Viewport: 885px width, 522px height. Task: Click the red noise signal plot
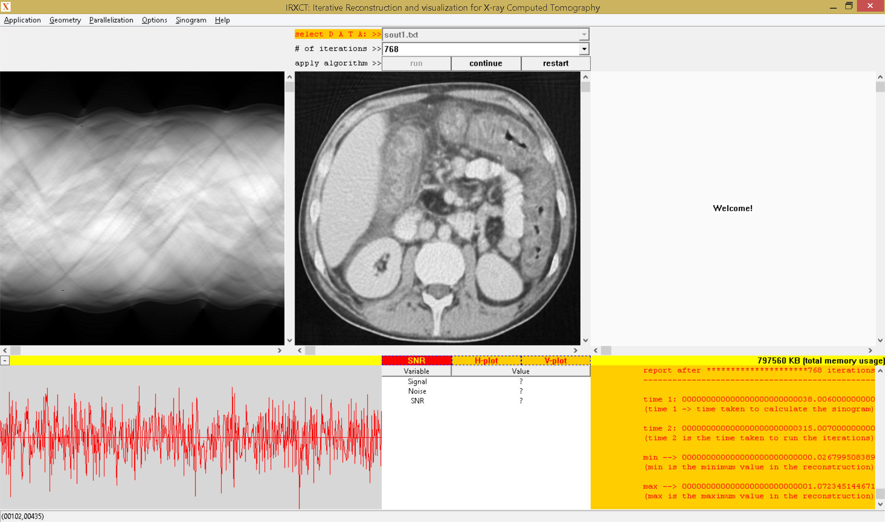[191, 437]
